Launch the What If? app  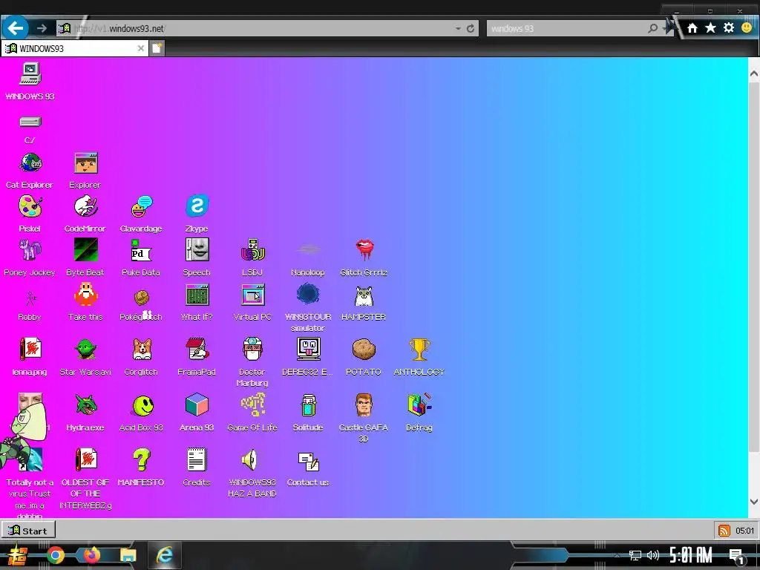click(197, 294)
